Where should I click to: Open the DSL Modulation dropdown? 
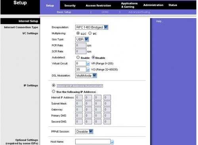click(86, 75)
